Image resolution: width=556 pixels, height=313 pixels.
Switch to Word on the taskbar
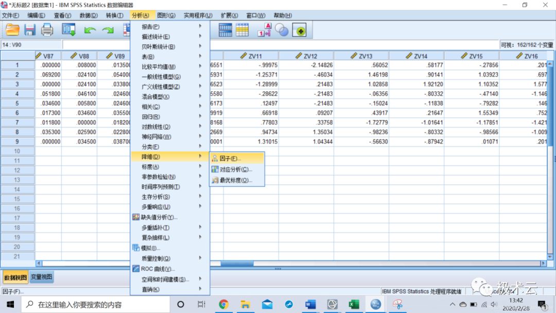click(x=310, y=304)
